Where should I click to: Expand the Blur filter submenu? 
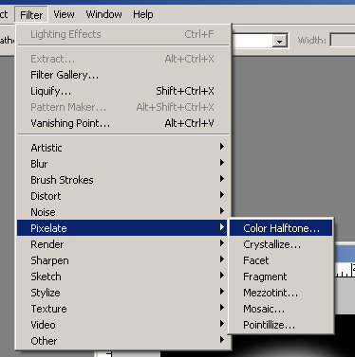123,164
